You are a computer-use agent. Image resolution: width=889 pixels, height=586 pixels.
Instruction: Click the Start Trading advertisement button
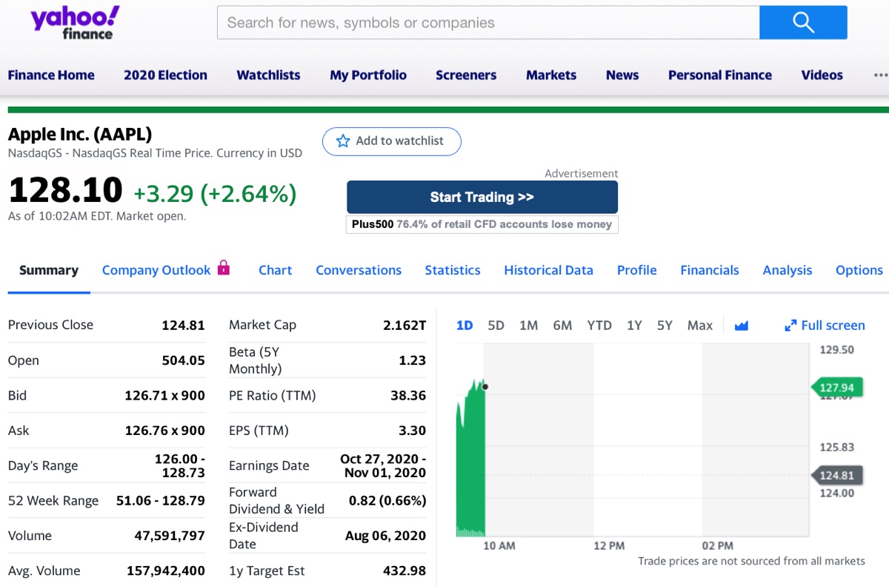pyautogui.click(x=482, y=197)
